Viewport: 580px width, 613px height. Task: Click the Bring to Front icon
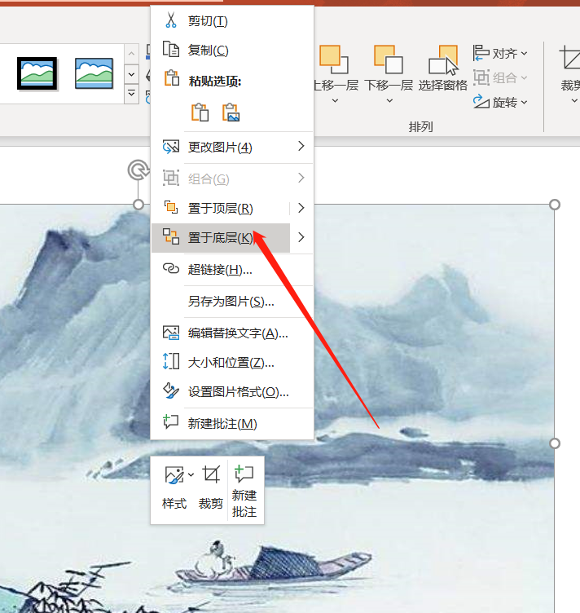171,207
